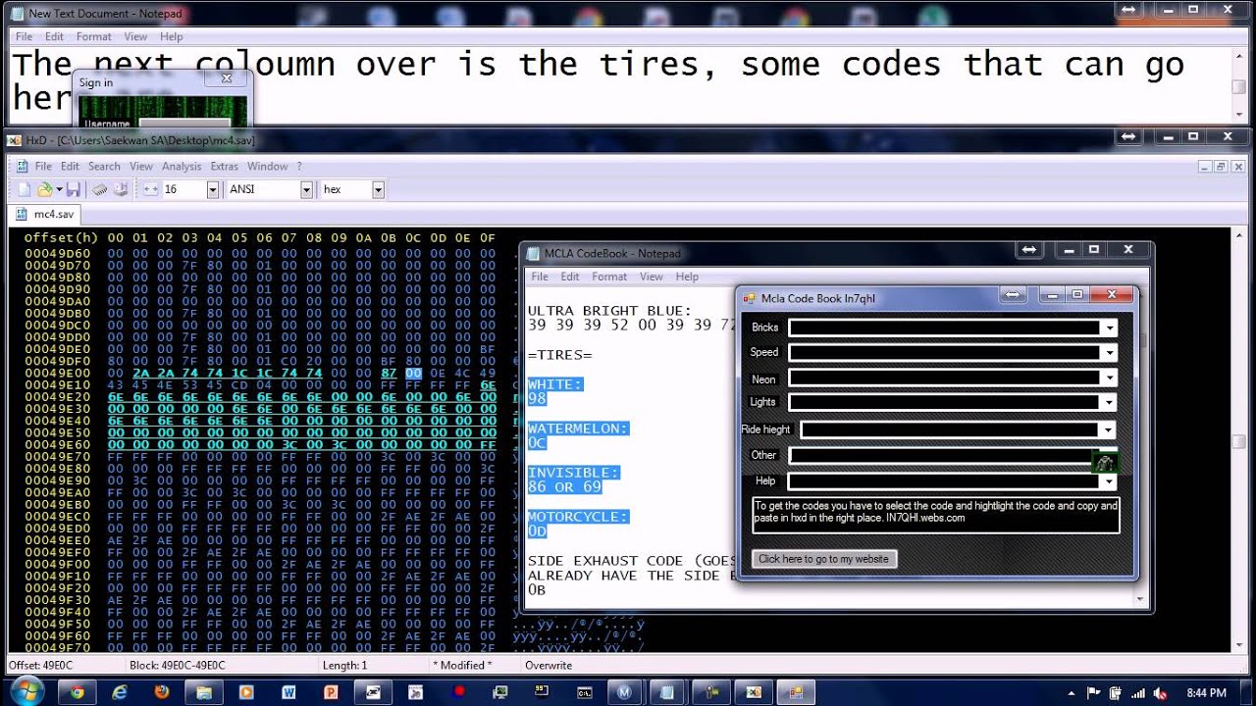The image size is (1256, 706).
Task: Open HxD question mark help menu
Action: 299,167
